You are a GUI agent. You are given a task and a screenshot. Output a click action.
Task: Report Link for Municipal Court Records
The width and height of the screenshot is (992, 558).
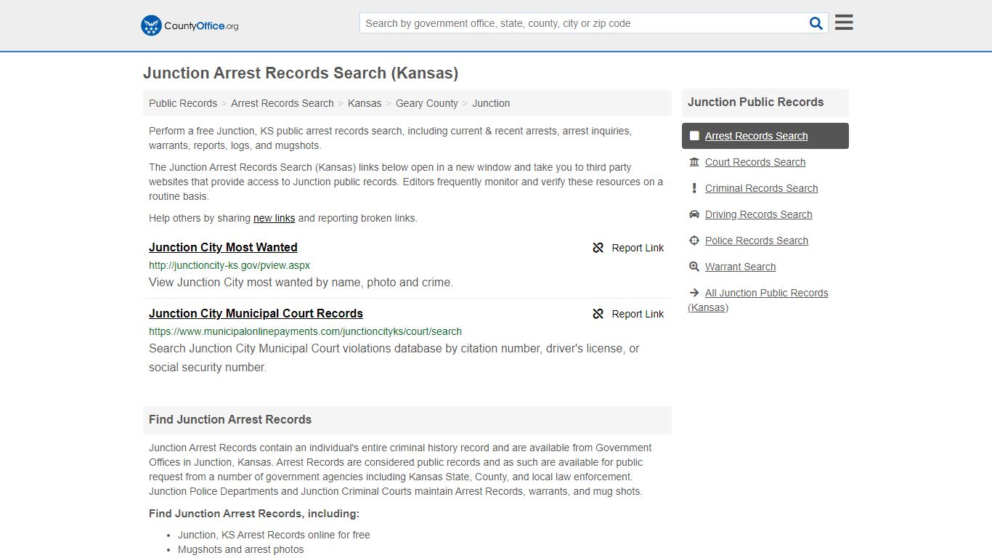(638, 314)
